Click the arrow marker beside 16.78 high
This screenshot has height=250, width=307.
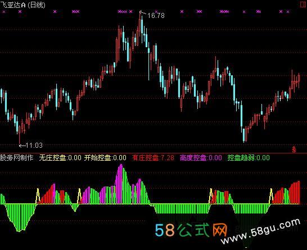[143, 13]
